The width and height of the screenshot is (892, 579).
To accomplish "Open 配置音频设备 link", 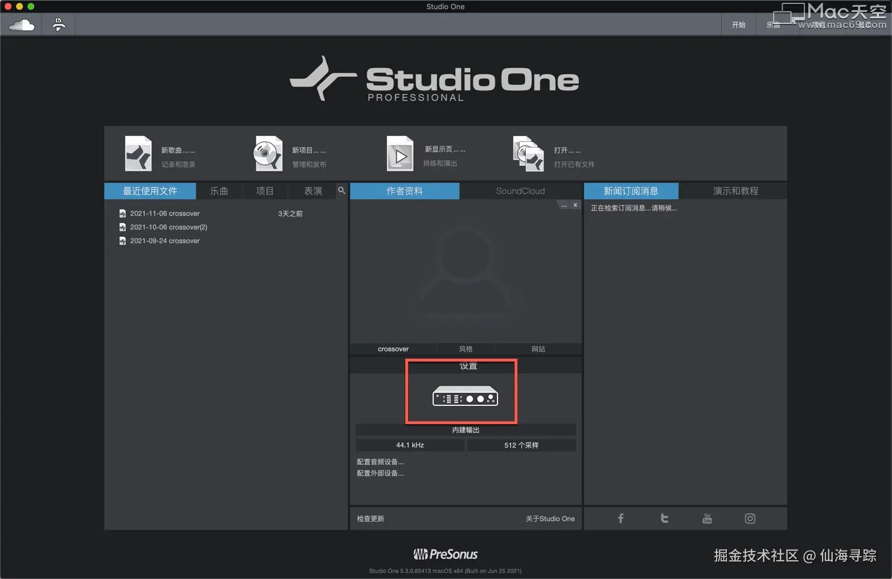I will click(x=380, y=462).
